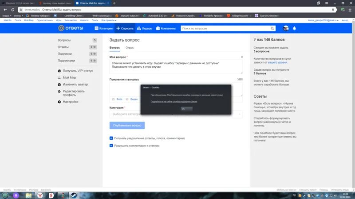355x199 pixels.
Task: Open File Explorer from the taskbar
Action: 28,195
